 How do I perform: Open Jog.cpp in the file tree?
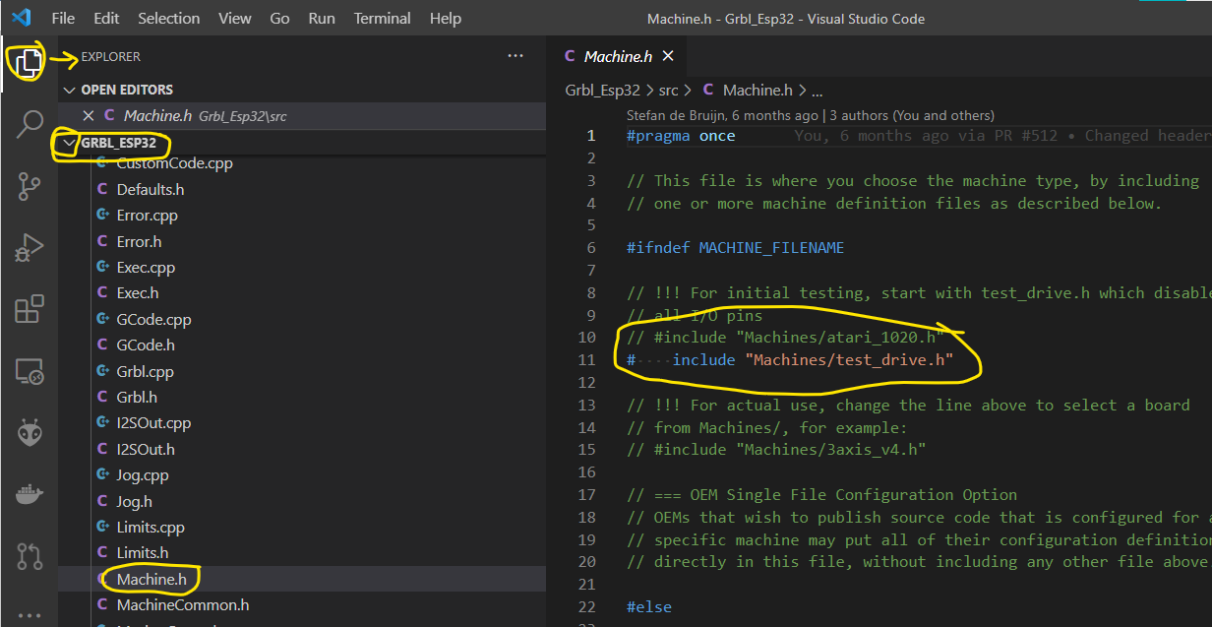(143, 474)
